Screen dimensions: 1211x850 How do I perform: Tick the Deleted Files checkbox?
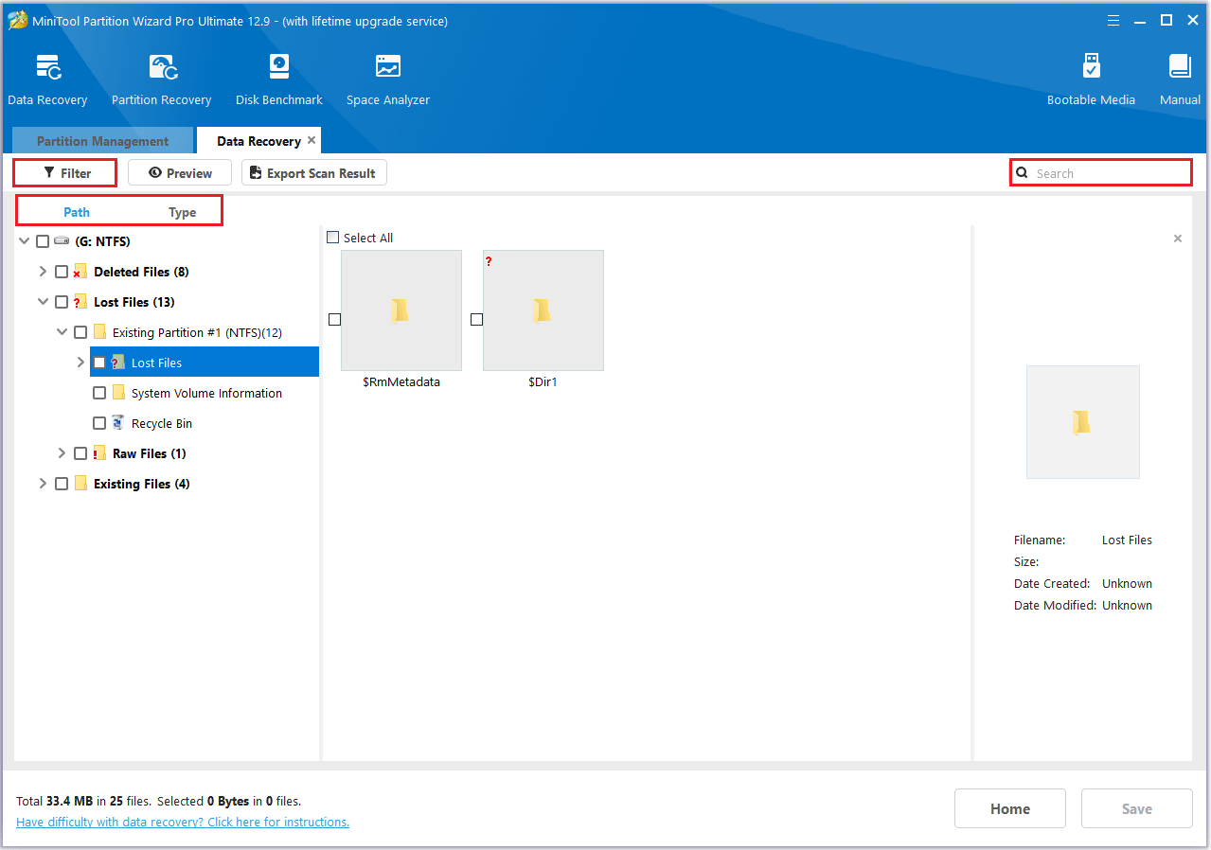tap(62, 272)
